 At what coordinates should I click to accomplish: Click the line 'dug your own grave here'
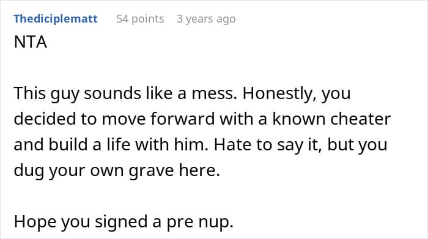[x=117, y=171]
